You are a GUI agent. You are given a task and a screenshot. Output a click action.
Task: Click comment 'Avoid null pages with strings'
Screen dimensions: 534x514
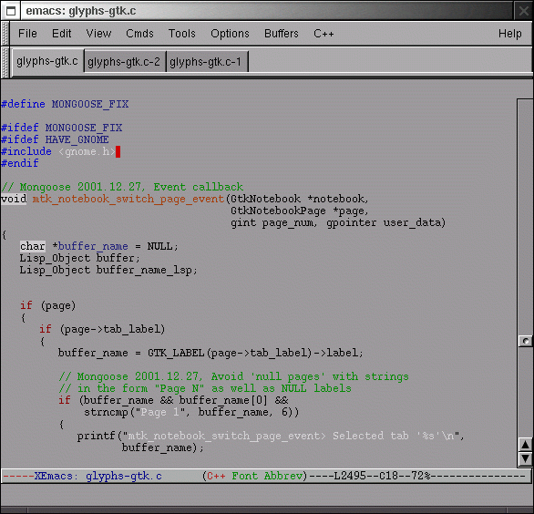coord(233,376)
